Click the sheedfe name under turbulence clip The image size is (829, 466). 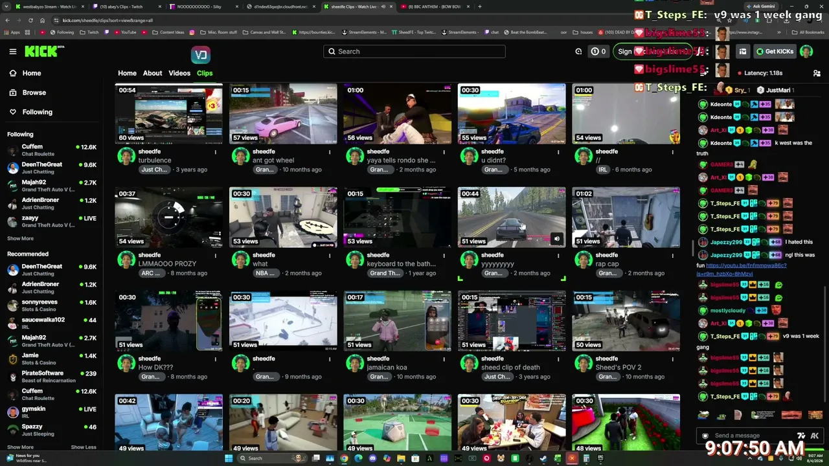point(149,151)
